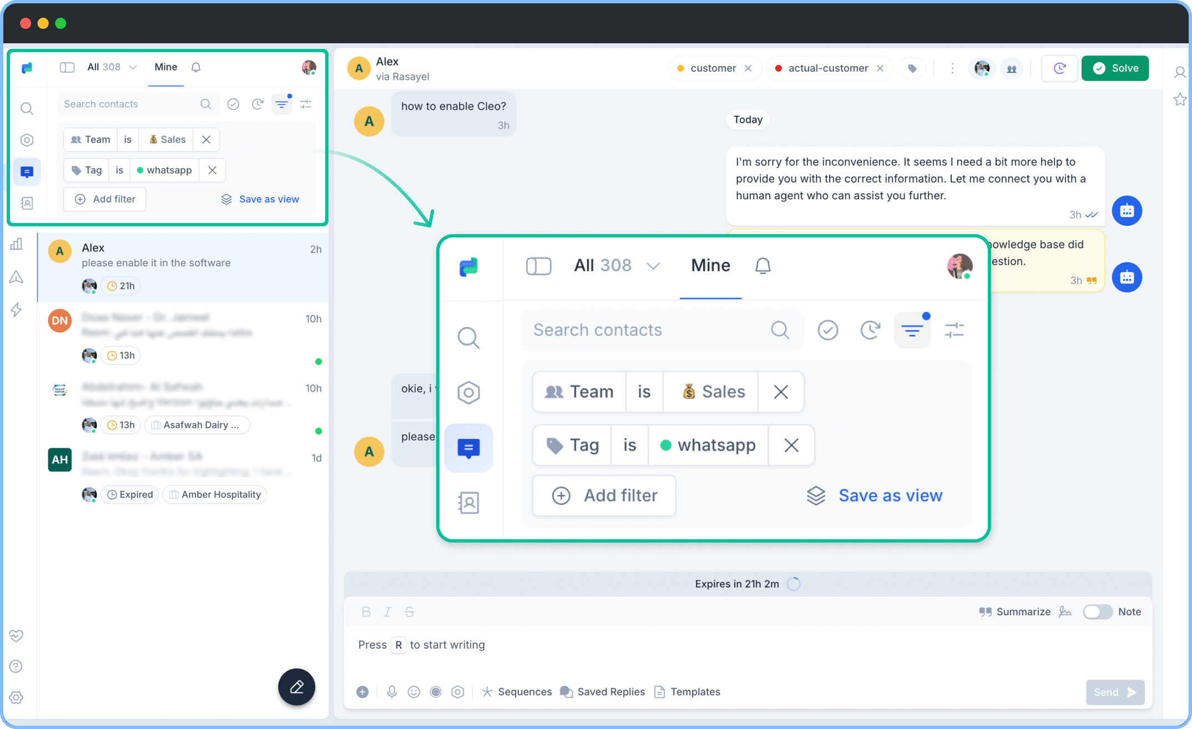Open Templates in composer toolbar
Screen dimensions: 1192x729
point(687,692)
